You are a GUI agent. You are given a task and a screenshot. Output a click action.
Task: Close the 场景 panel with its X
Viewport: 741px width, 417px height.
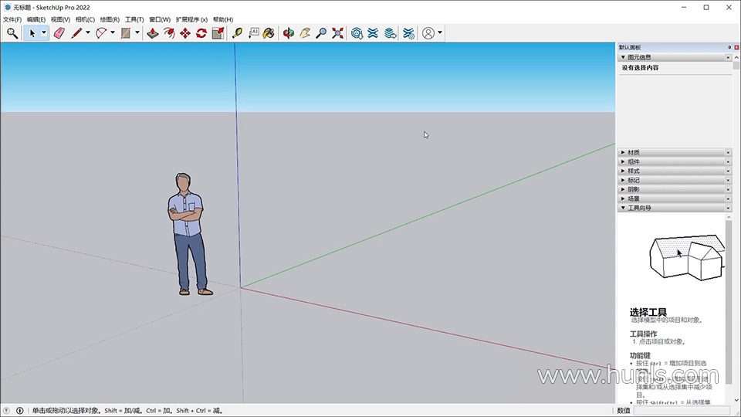point(728,198)
